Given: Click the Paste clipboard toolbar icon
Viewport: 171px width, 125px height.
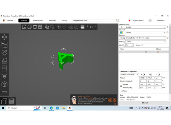Looking at the screenshot, I should pos(52,27).
